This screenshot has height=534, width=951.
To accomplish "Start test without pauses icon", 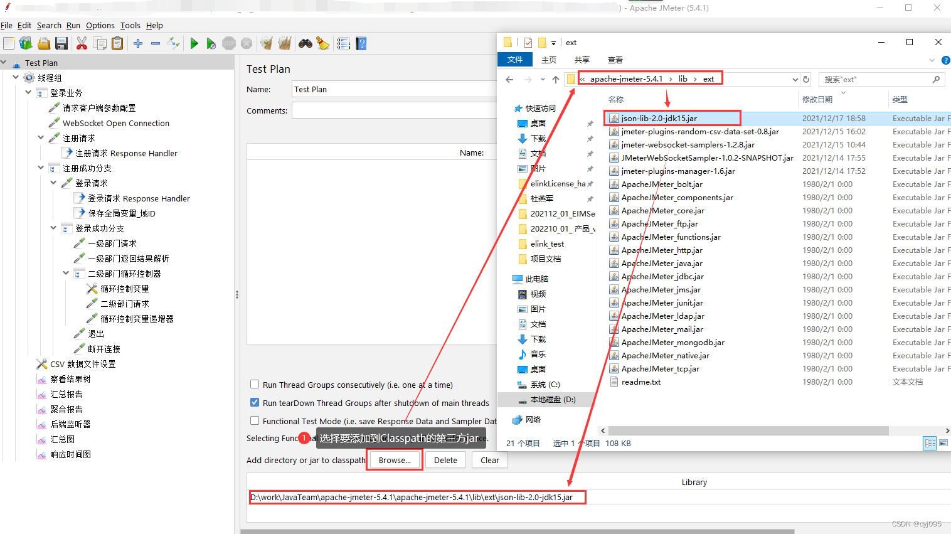I will pos(211,43).
